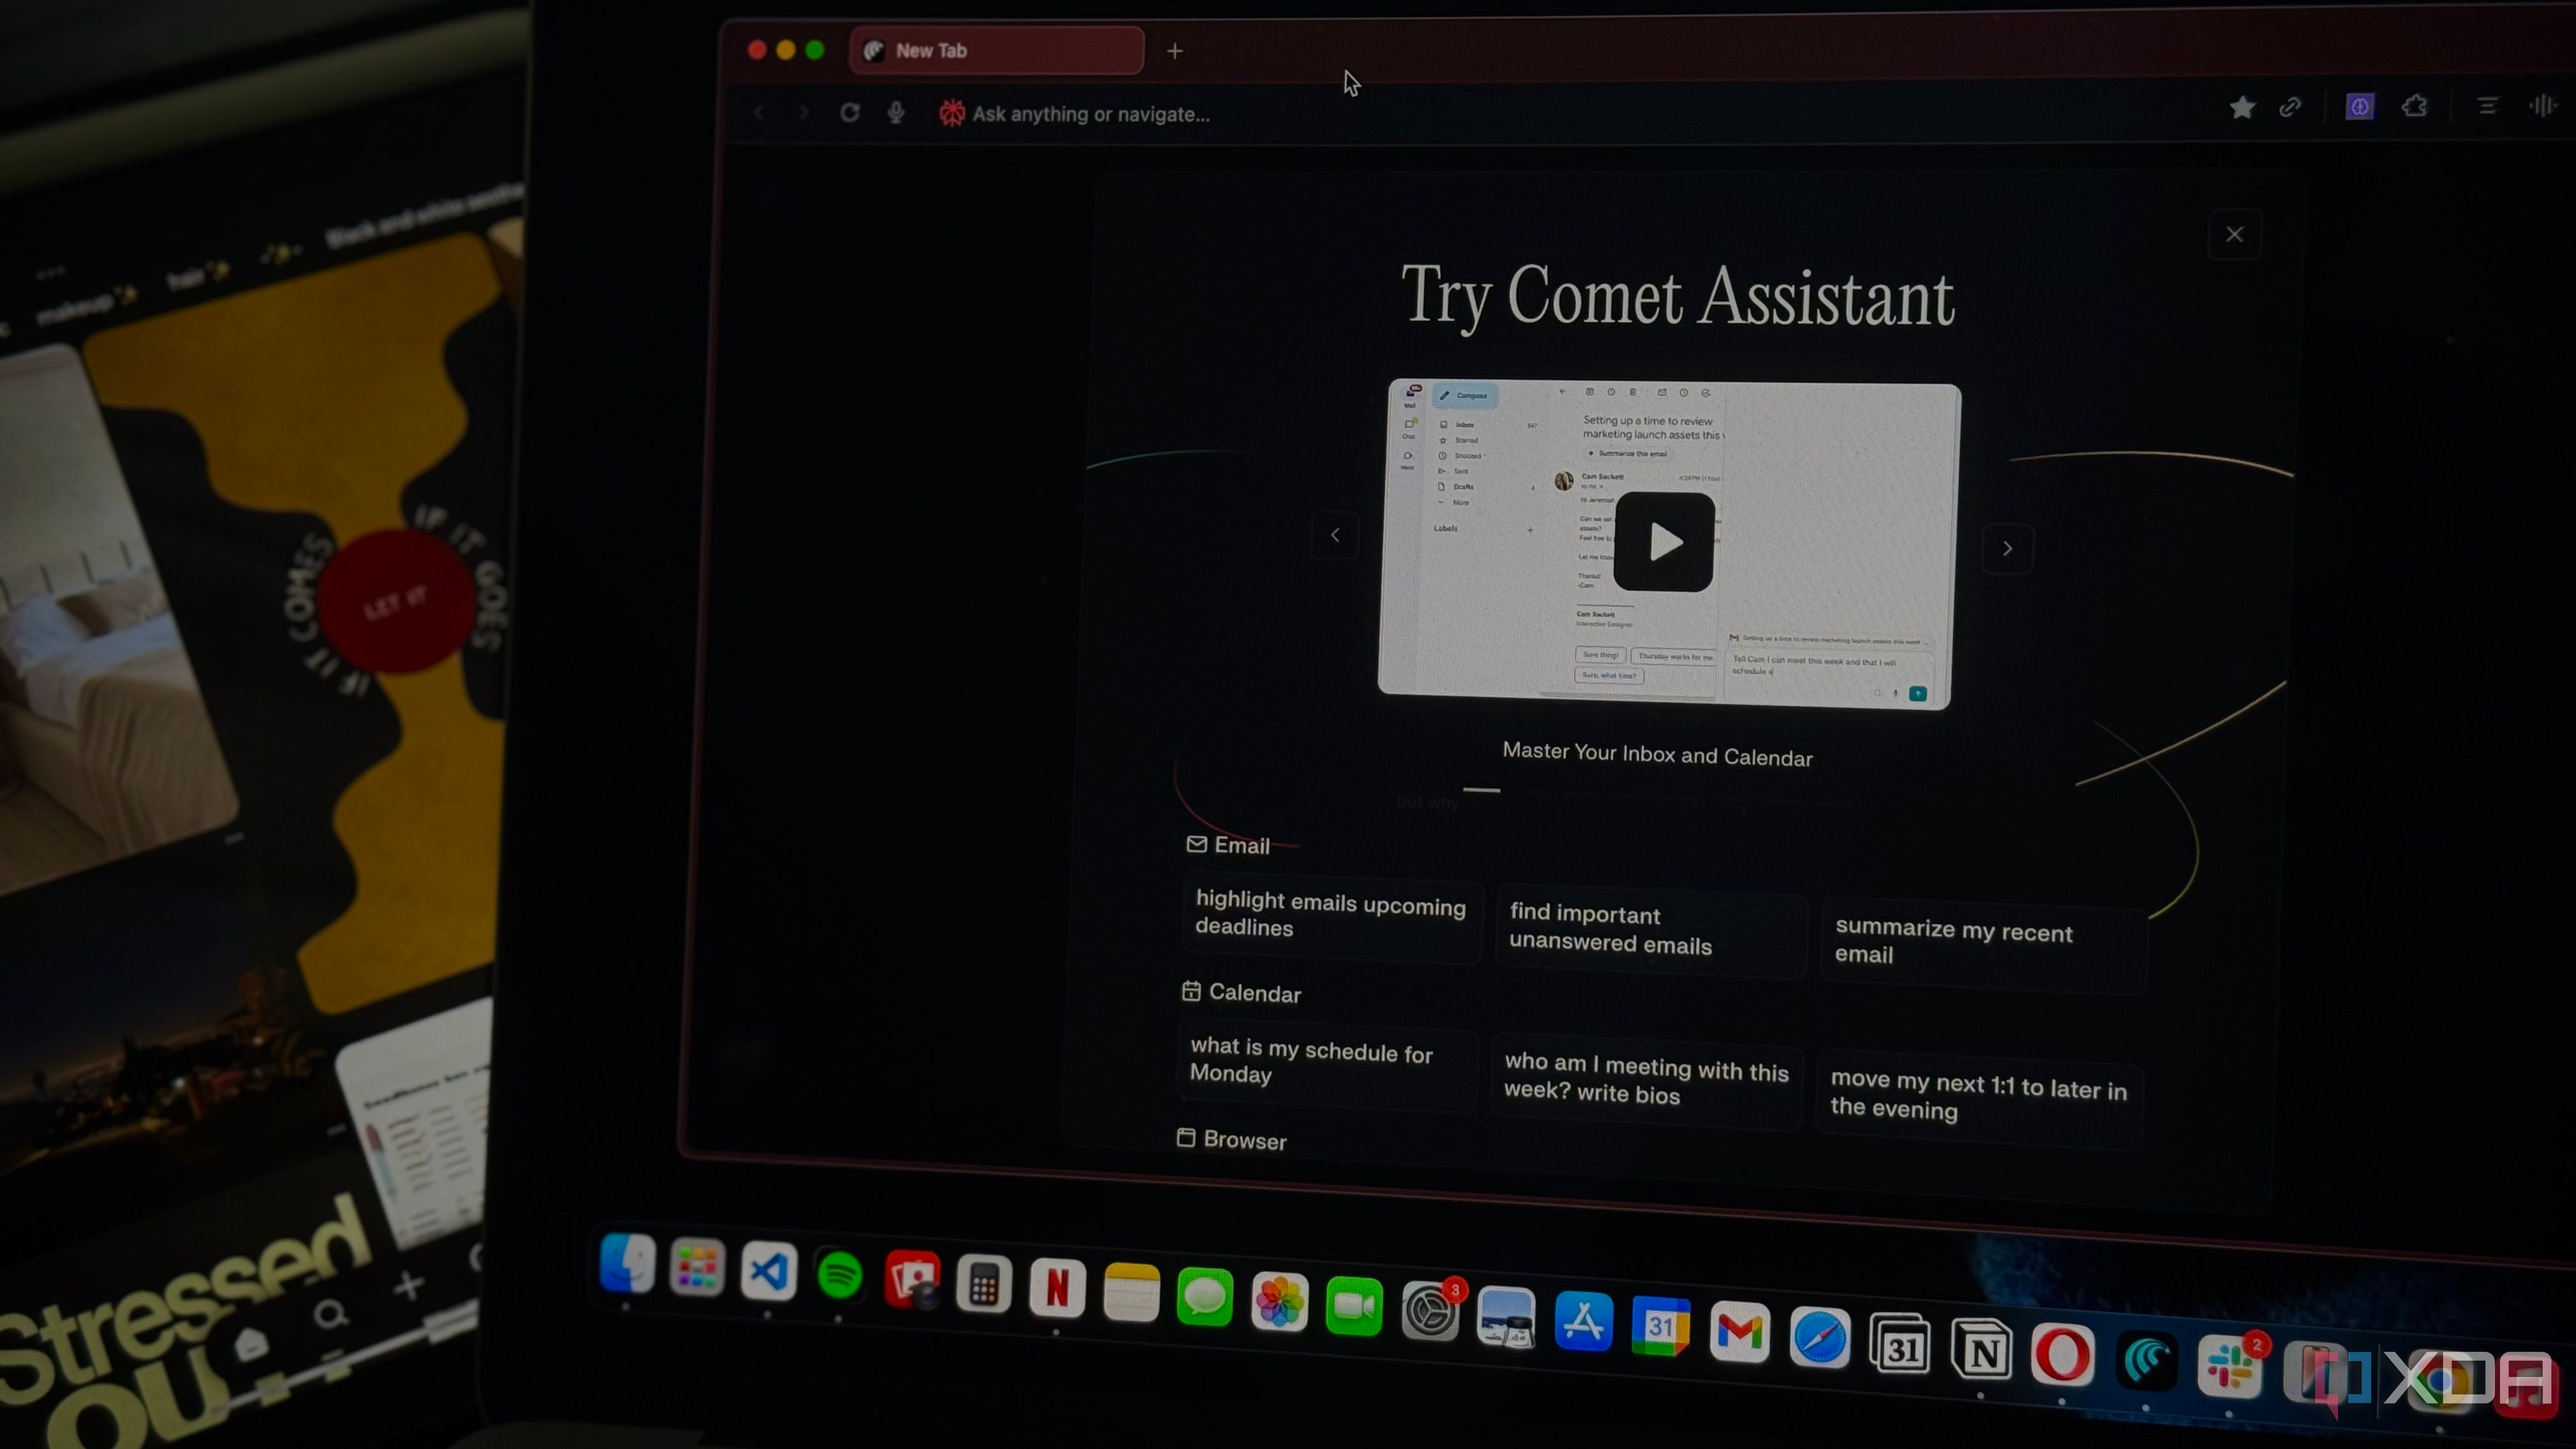This screenshot has width=2576, height=1449.
Task: Open the reading list lines icon
Action: [x=2488, y=106]
